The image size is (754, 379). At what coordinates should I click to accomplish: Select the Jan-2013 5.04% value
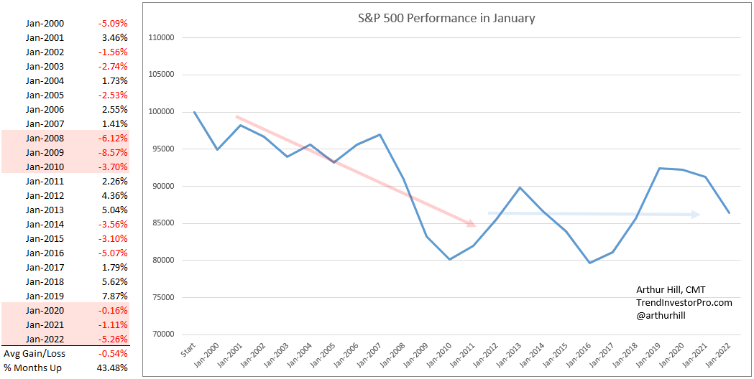pos(116,210)
